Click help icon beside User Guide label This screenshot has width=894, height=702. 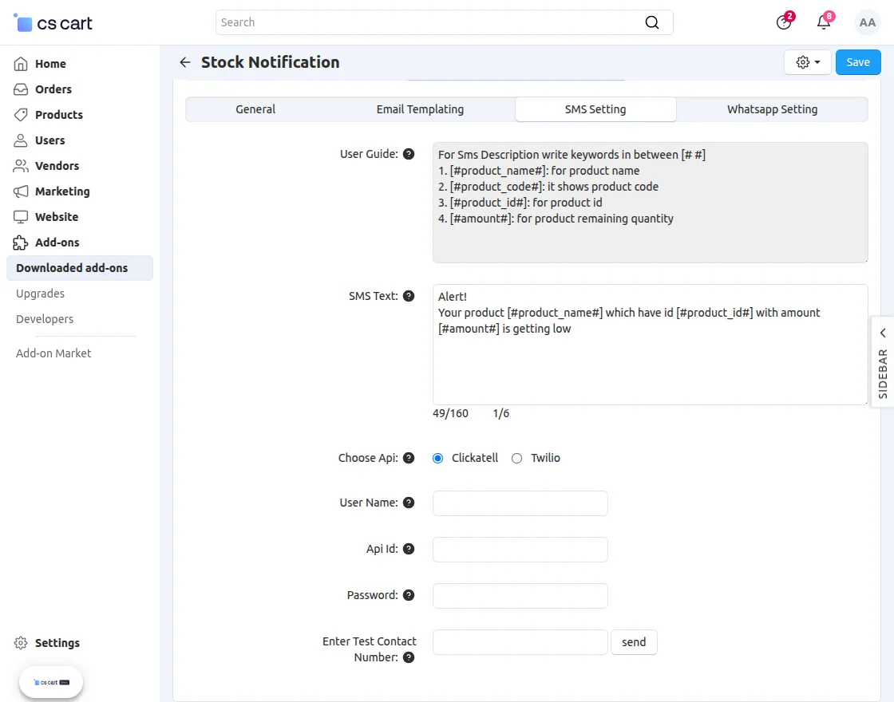click(409, 154)
